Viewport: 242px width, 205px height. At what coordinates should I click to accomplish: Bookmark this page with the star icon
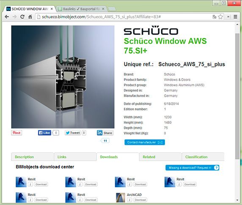[x=220, y=16]
